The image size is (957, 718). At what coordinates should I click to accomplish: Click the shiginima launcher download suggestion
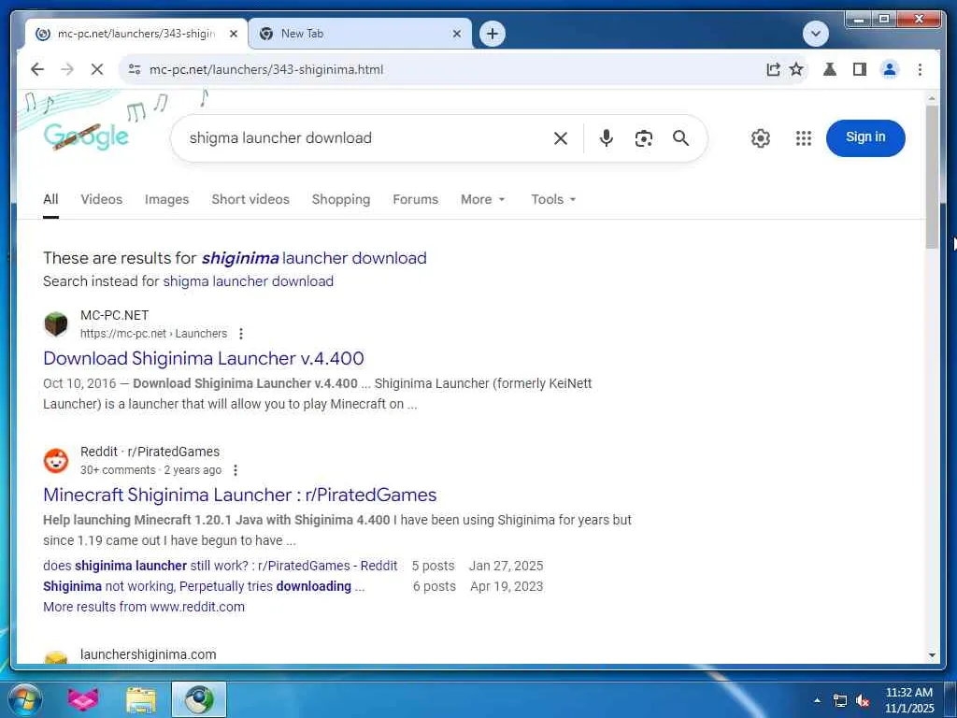pos(314,258)
